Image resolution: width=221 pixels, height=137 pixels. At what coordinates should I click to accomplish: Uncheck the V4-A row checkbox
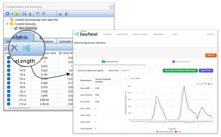9,70
